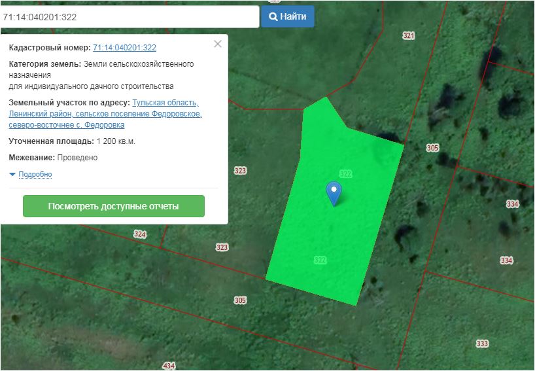Click the cadastral number search field
Screen dimensions: 535x371
pyautogui.click(x=129, y=17)
